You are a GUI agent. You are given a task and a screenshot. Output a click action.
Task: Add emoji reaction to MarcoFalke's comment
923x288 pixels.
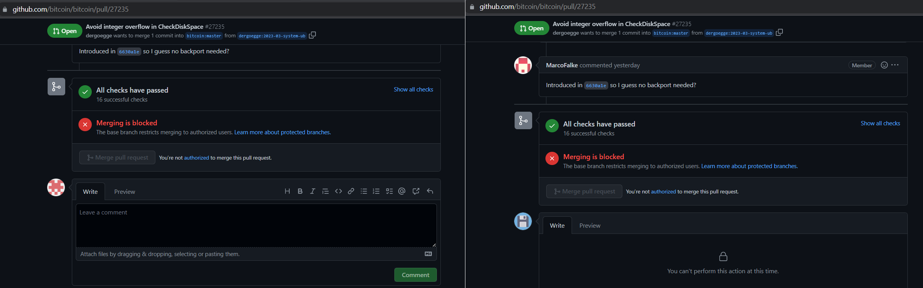point(884,65)
